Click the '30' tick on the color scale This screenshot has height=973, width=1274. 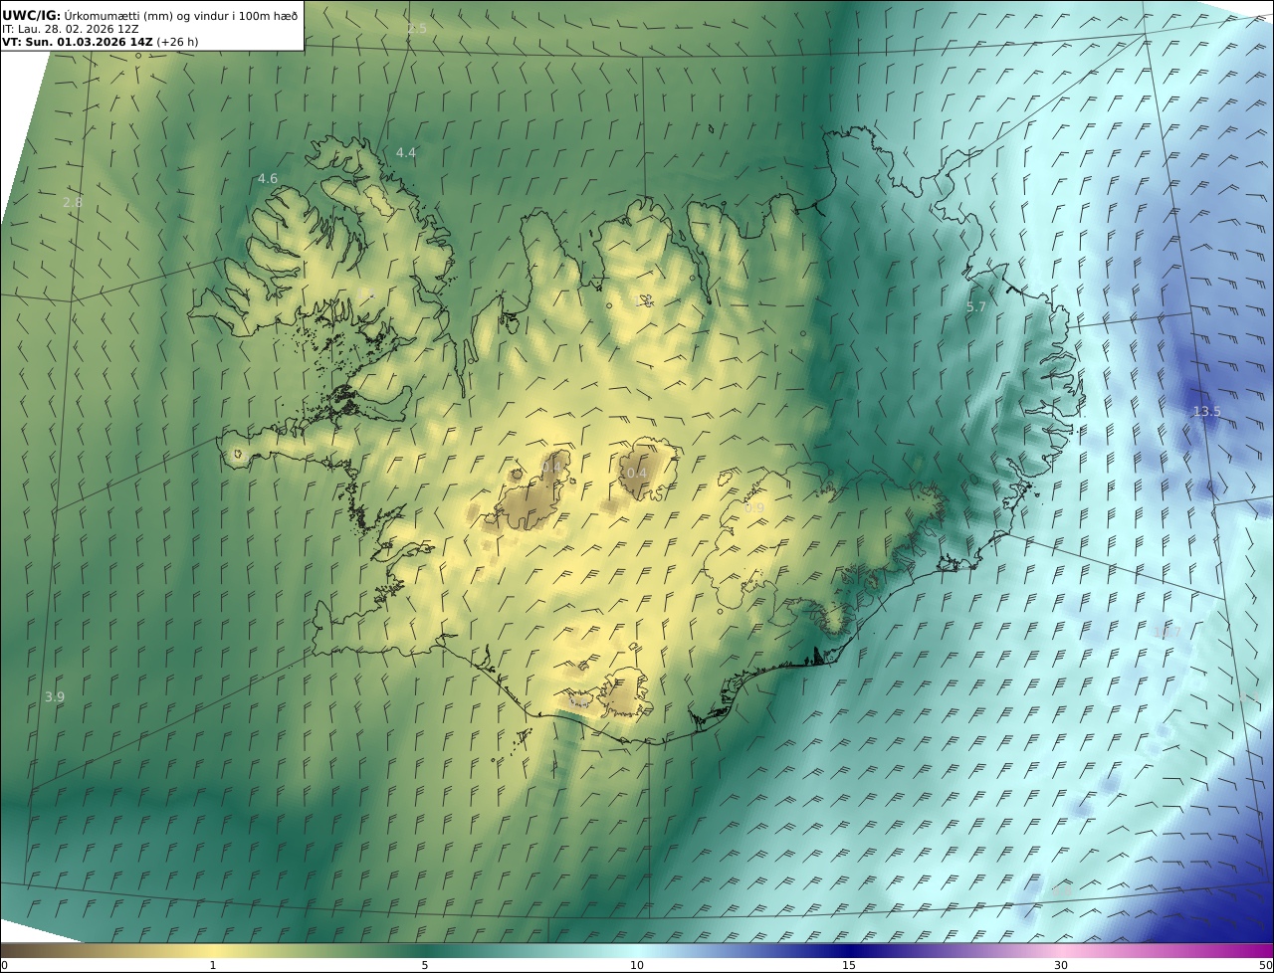coord(1061,965)
